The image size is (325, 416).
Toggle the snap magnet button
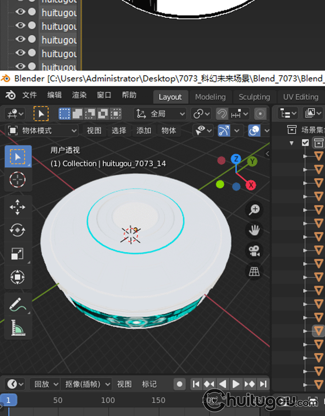222,114
